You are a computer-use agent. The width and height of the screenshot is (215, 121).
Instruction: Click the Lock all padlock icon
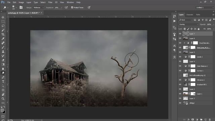[199, 29]
